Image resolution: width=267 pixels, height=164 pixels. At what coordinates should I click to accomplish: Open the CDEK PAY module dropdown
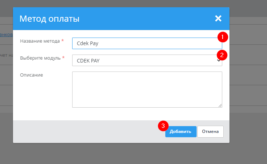coord(144,61)
